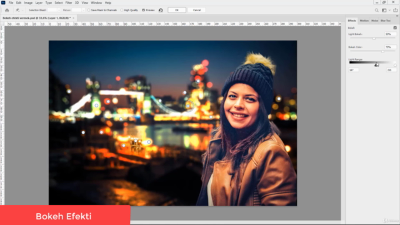Open the Filter menu
This screenshot has height=225, width=400.
click(69, 2)
